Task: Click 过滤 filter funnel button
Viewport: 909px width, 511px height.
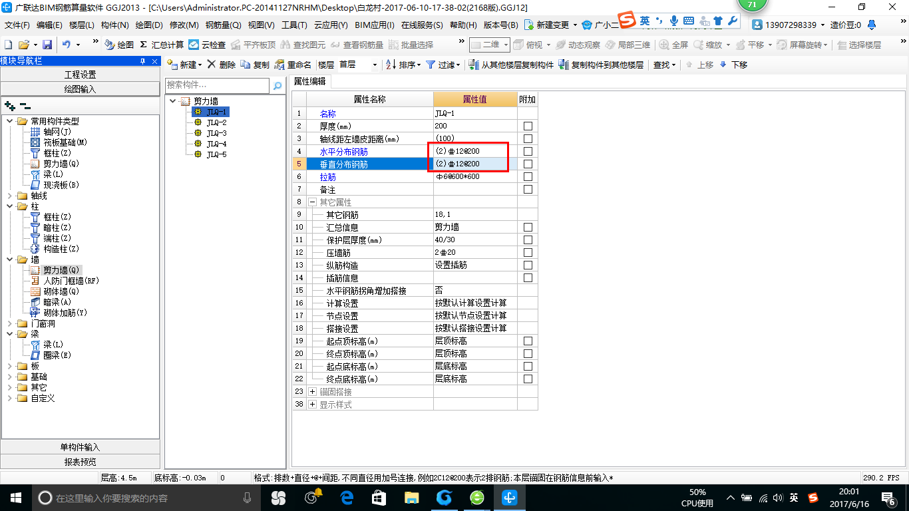Action: click(443, 65)
